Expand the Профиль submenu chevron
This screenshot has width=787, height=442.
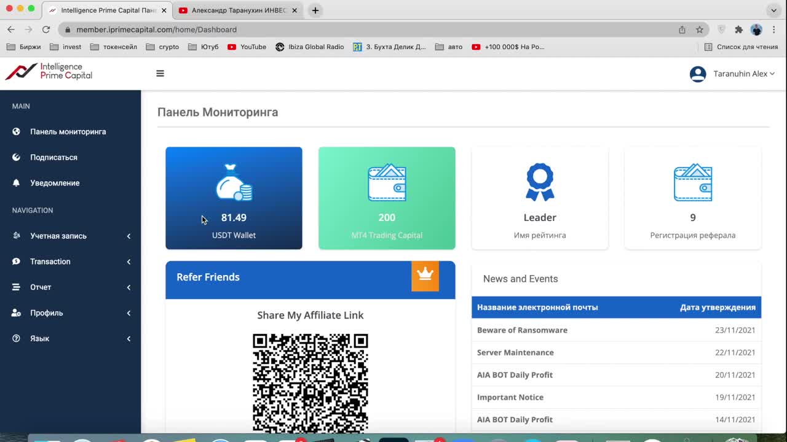tap(129, 313)
